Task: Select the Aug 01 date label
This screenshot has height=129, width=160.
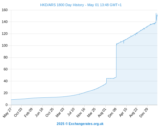Action: (x=102, y=112)
